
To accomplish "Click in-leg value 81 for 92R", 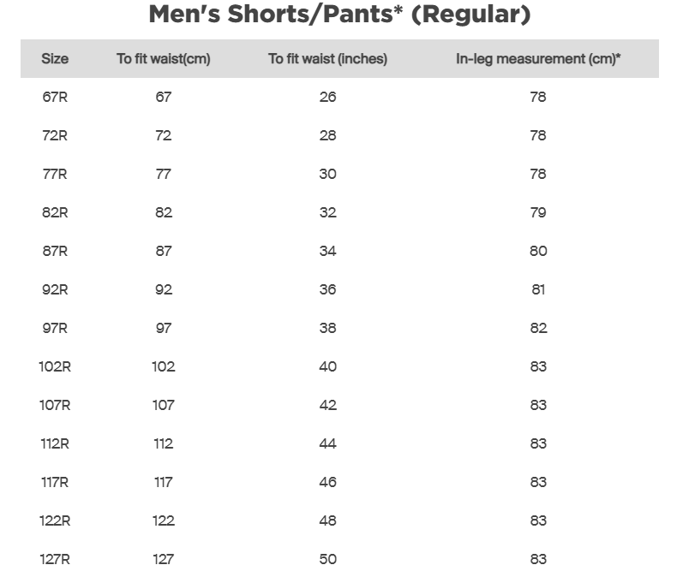I will point(538,289).
